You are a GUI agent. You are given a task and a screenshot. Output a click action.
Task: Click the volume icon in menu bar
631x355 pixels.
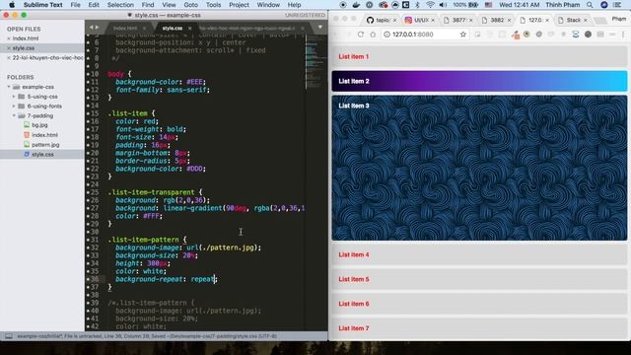[x=443, y=5]
